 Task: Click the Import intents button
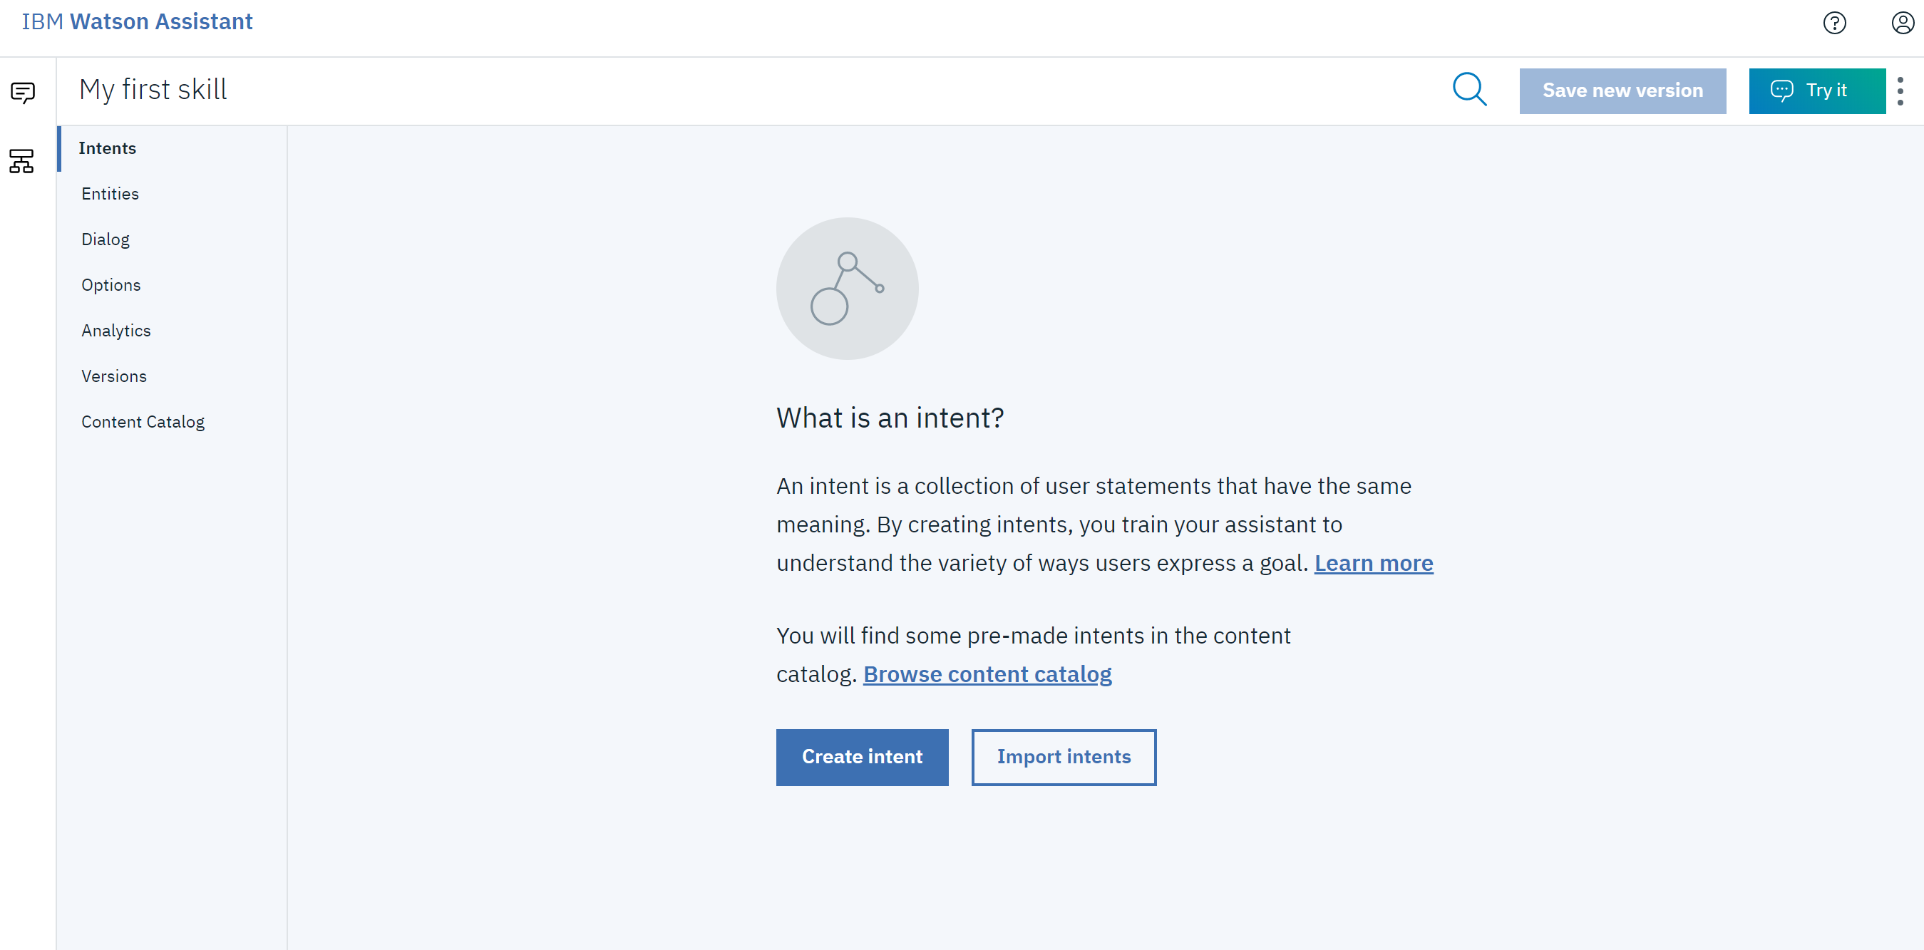[x=1064, y=758]
